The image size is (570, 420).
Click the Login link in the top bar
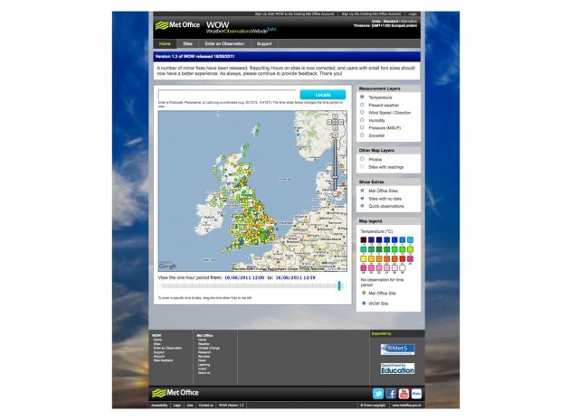(413, 14)
